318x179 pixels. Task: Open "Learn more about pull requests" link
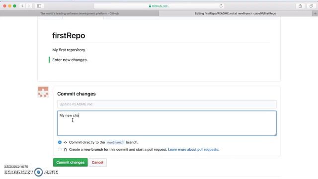(193, 149)
